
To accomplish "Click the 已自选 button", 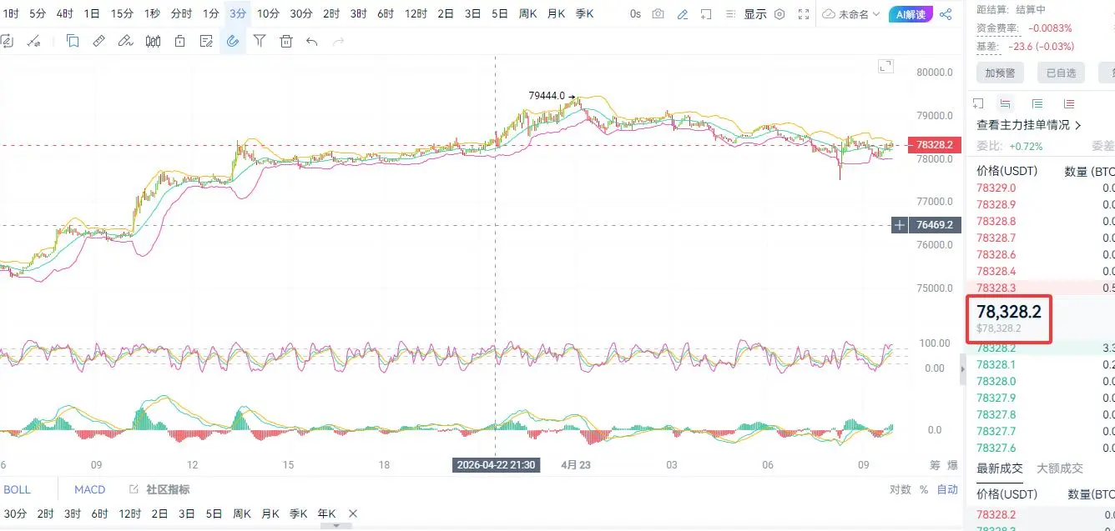I will pos(1061,73).
